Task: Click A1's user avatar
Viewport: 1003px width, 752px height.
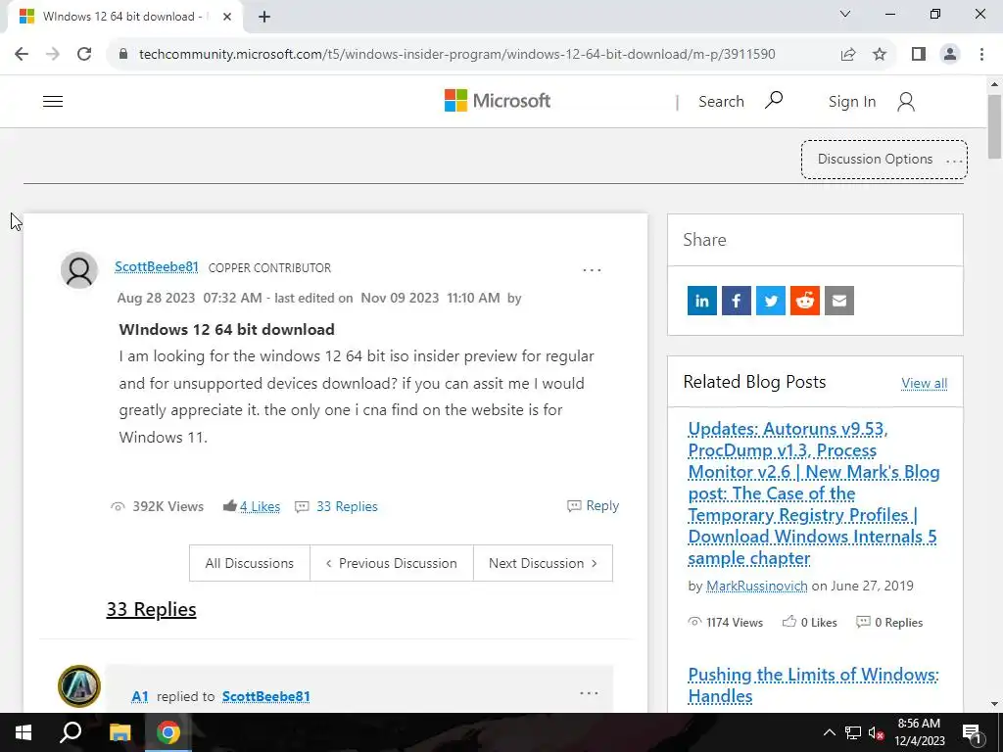Action: point(79,686)
